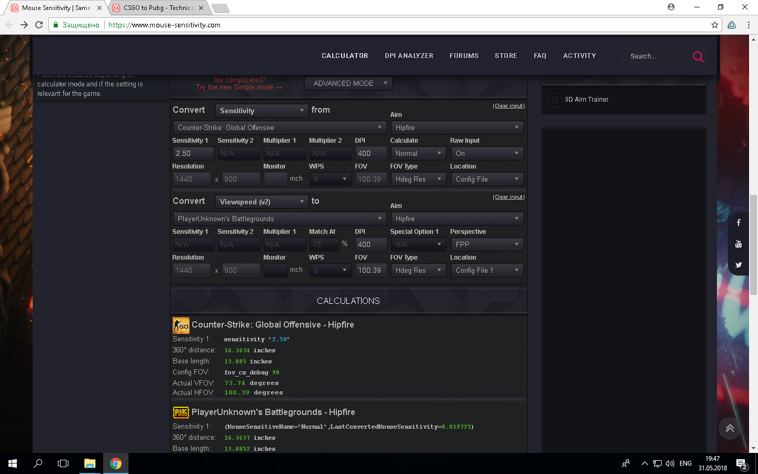Open FORUMS in the navigation menu
The width and height of the screenshot is (758, 474).
(464, 56)
